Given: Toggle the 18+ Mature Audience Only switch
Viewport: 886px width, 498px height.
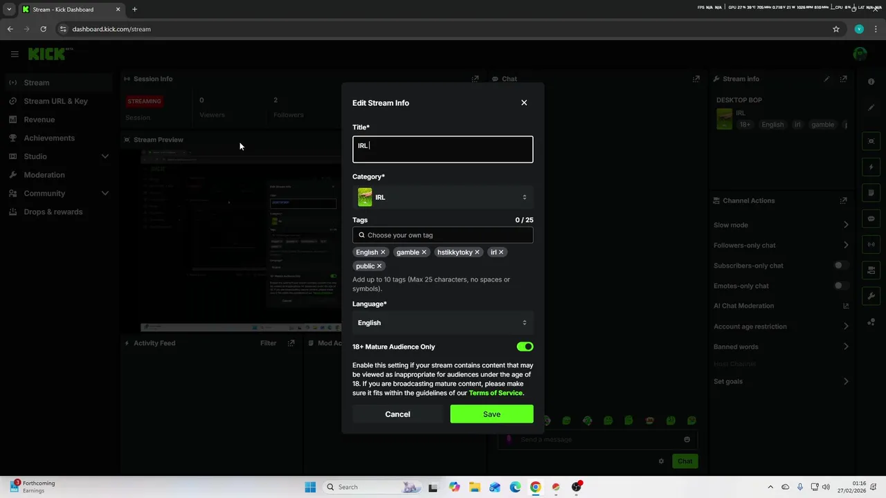Looking at the screenshot, I should click(x=525, y=347).
